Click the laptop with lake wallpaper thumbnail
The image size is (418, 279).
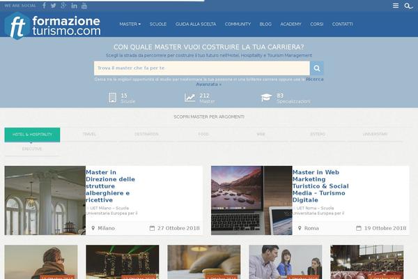[x=251, y=200]
